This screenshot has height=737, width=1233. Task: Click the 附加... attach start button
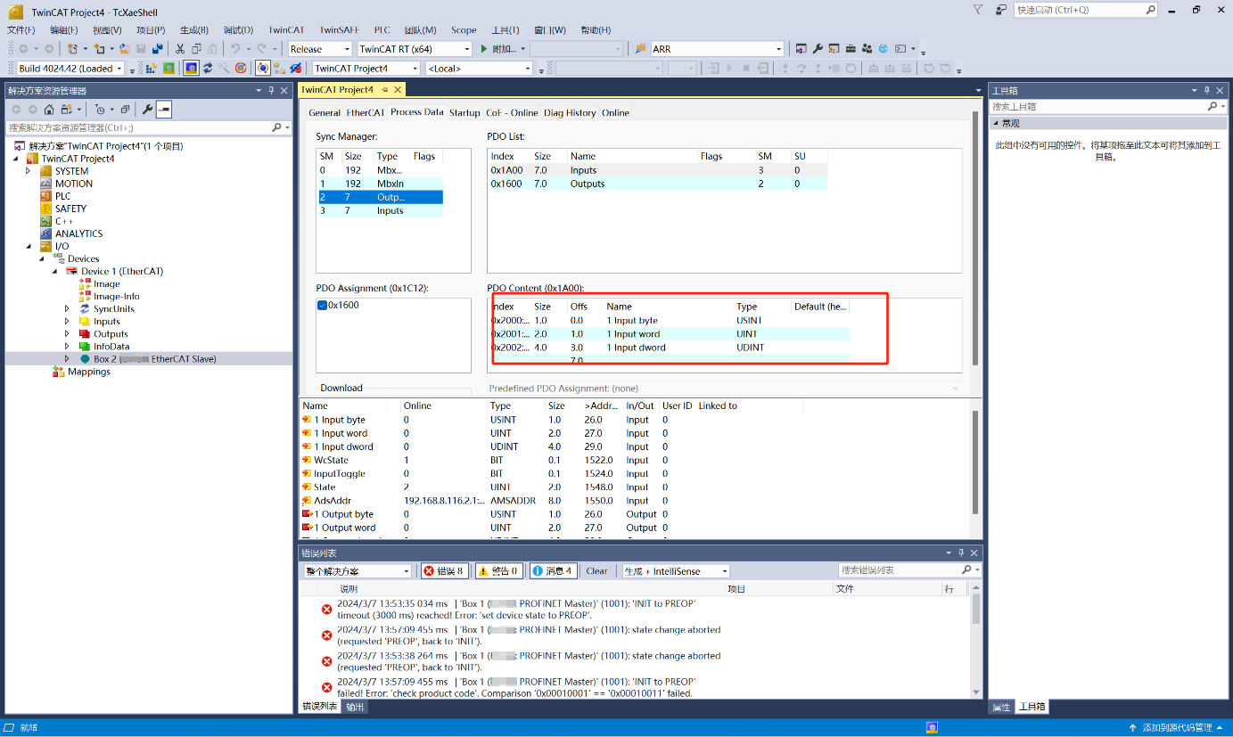tap(497, 49)
